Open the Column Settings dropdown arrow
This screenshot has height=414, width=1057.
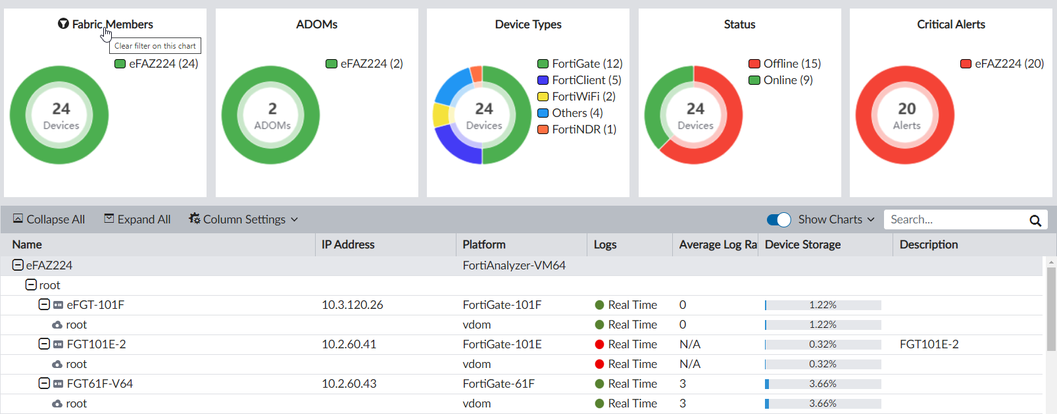[294, 219]
